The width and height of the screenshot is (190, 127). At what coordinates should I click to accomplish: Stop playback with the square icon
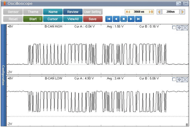123,19
